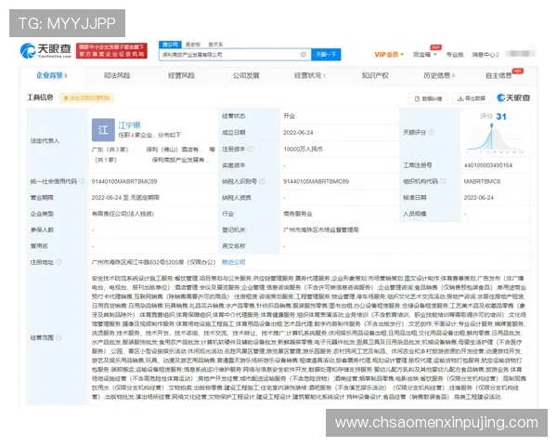Click the 行业 value 商务服务业
The width and height of the screenshot is (557, 446).
click(x=298, y=214)
